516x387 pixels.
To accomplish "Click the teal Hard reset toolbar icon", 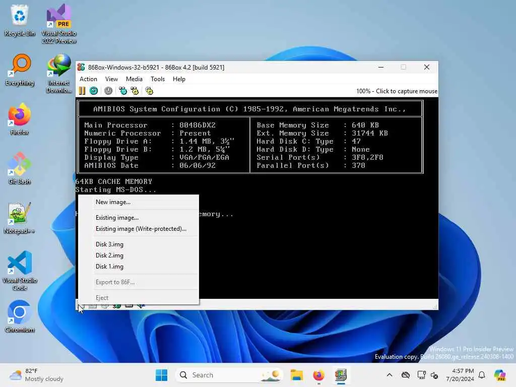I will [x=94, y=91].
